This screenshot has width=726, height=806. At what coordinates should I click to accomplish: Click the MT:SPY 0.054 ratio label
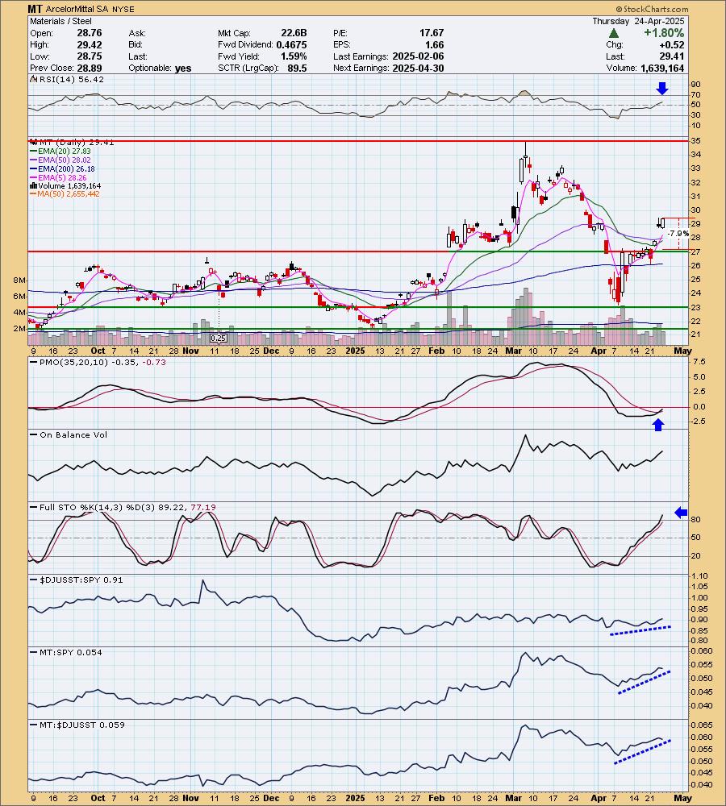tap(70, 652)
